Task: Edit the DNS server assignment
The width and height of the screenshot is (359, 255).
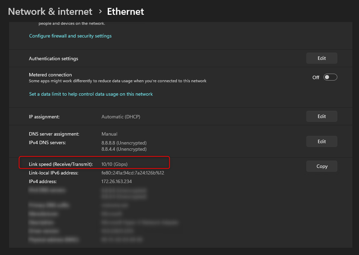Action: tap(322, 141)
